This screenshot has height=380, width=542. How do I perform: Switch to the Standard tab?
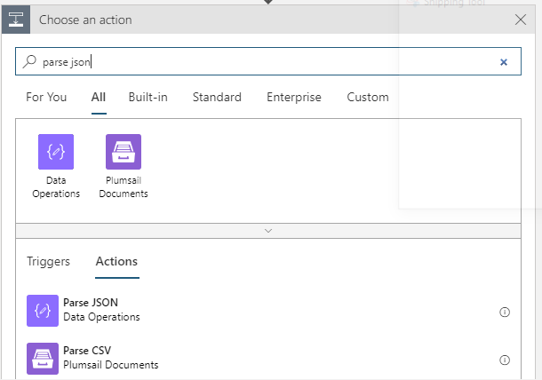coord(217,98)
